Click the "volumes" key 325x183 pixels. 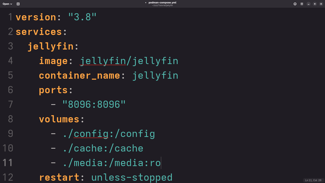tap(59, 119)
